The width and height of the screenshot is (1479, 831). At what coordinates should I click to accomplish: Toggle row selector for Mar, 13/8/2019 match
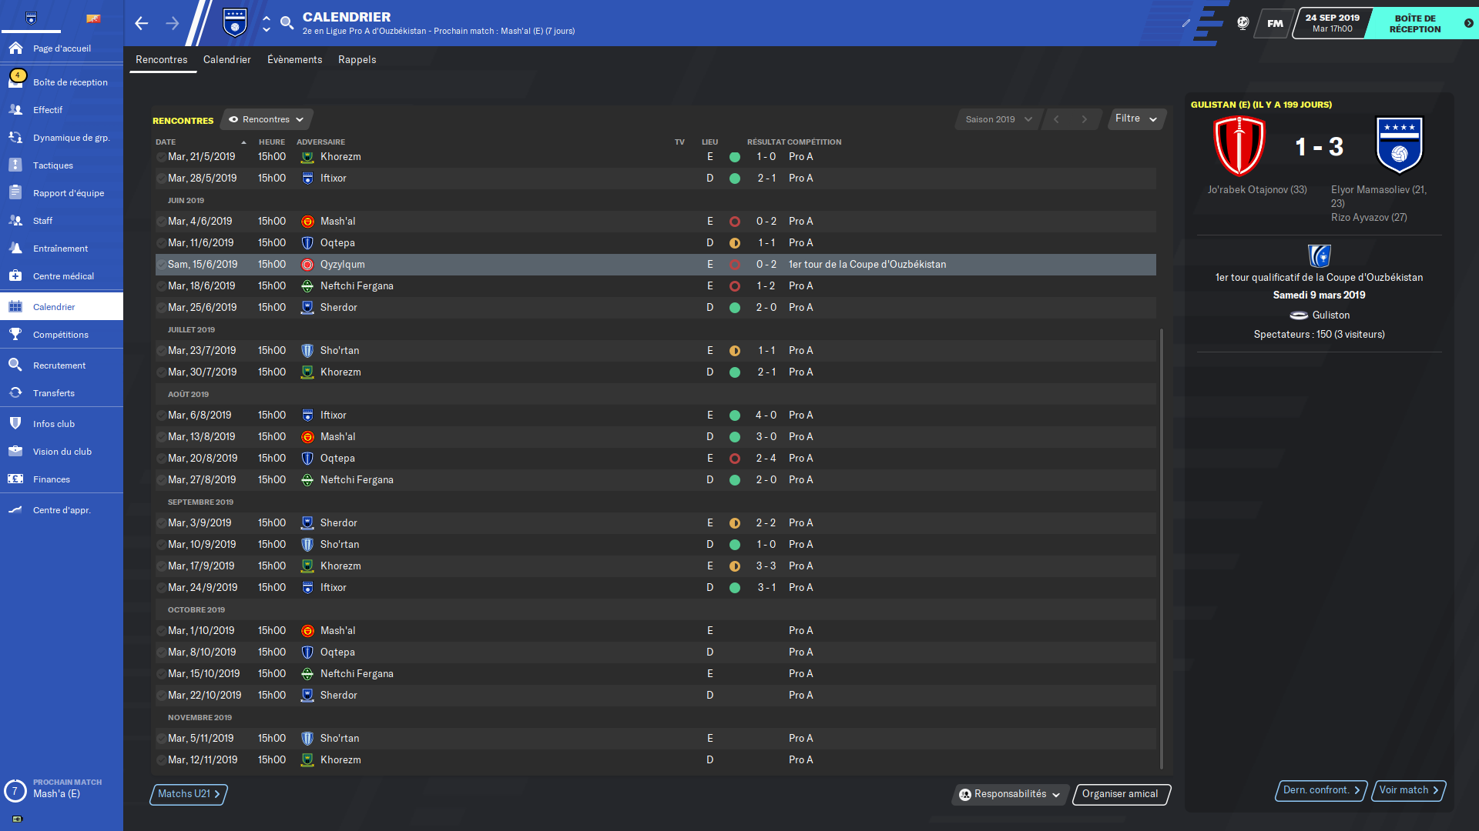[x=161, y=437]
